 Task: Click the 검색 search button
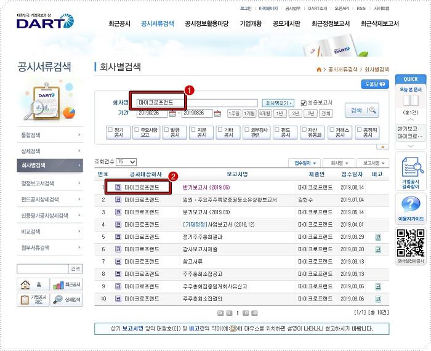click(x=362, y=110)
